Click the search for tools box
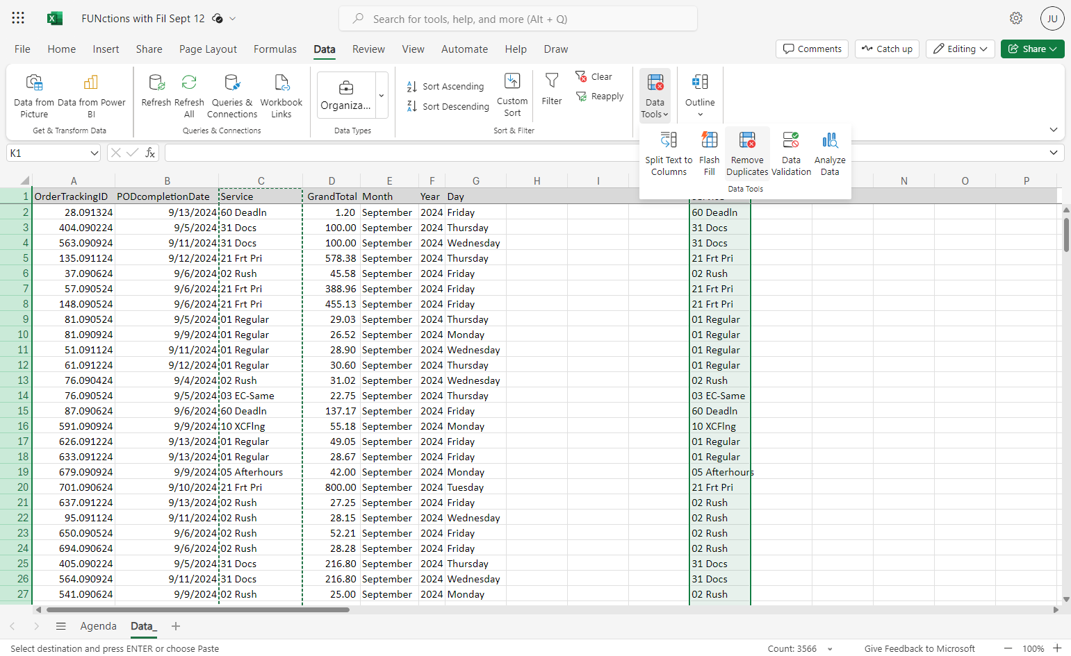 (x=518, y=19)
